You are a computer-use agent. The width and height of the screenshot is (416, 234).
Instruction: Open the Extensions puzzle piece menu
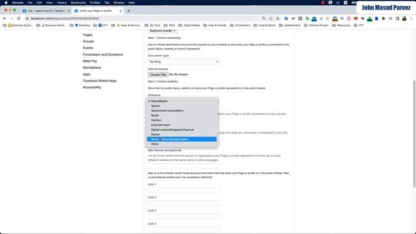point(383,19)
